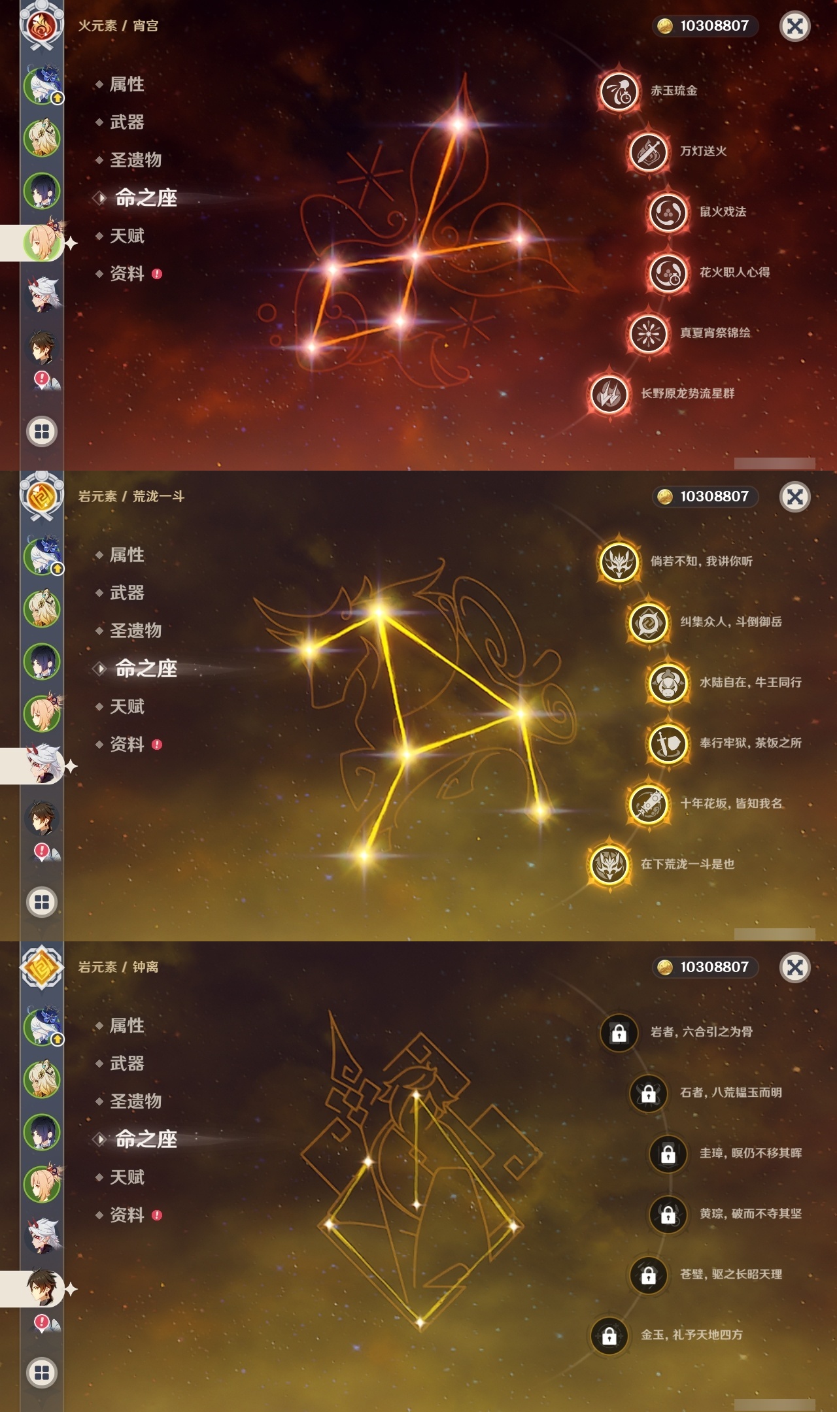The image size is (837, 1412).
Task: Open 天赋 menu on the 宵宫 screen
Action: click(x=126, y=236)
